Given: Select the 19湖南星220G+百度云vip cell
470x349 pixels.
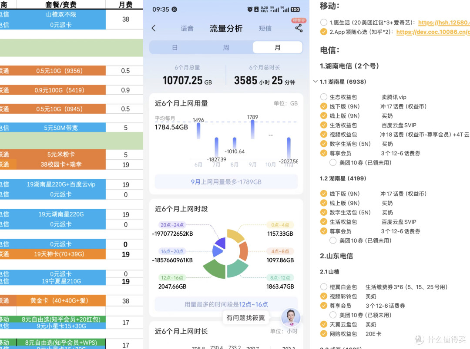Looking at the screenshot, I should pos(61,184).
